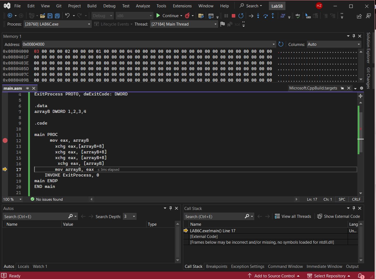Click the Restart debugging icon
Screen dimensions: 376x279
click(241, 16)
